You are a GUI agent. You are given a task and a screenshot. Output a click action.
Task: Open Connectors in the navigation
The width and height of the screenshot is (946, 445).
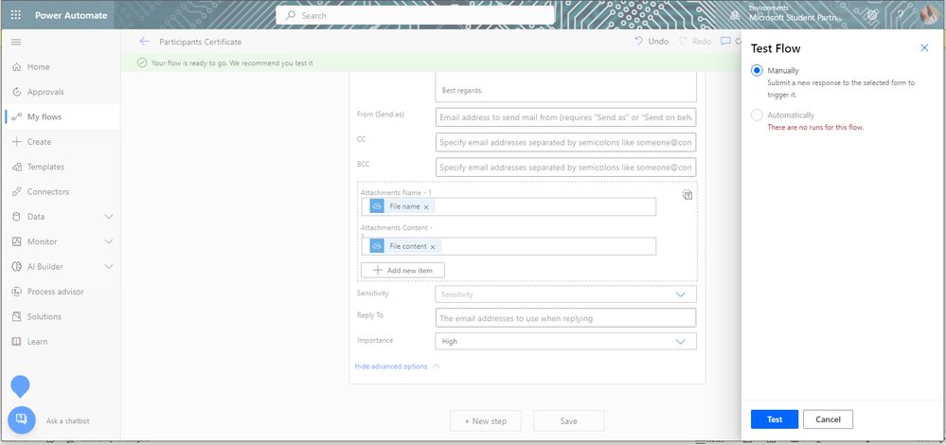pyautogui.click(x=48, y=192)
